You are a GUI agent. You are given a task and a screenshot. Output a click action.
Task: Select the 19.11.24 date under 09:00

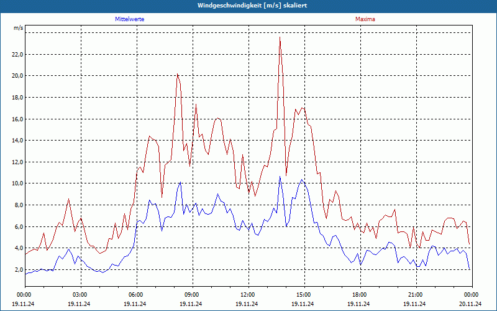191,304
